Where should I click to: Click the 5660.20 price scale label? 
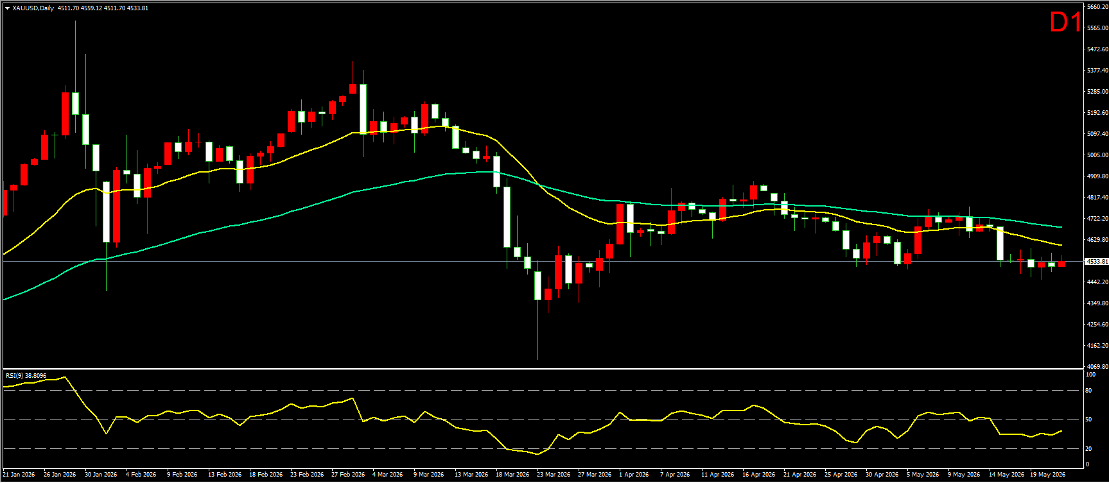[x=1097, y=7]
